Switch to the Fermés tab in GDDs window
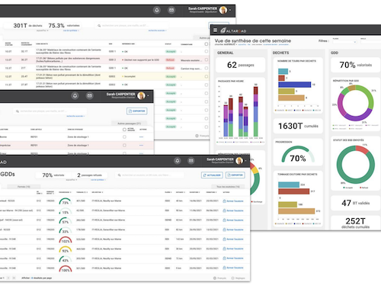Screen dimensions: 381x286 (24, 187)
